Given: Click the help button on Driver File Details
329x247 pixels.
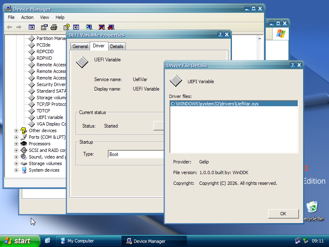Looking at the screenshot, I should (293, 65).
